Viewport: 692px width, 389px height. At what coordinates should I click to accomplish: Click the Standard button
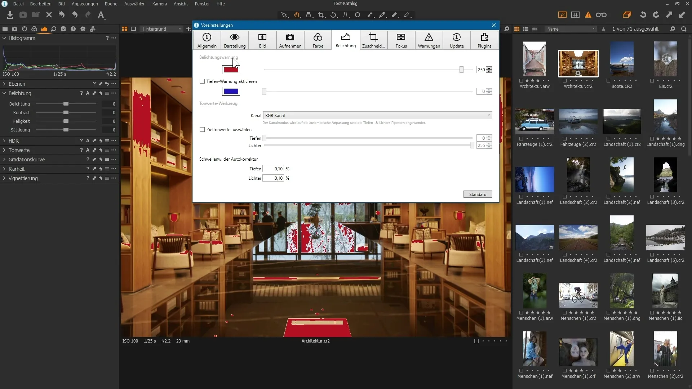click(478, 194)
